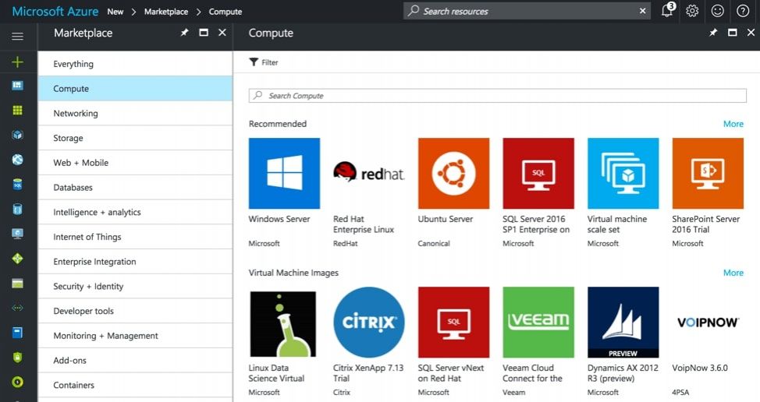Open SQL databases icon in left sidebar

(17, 185)
